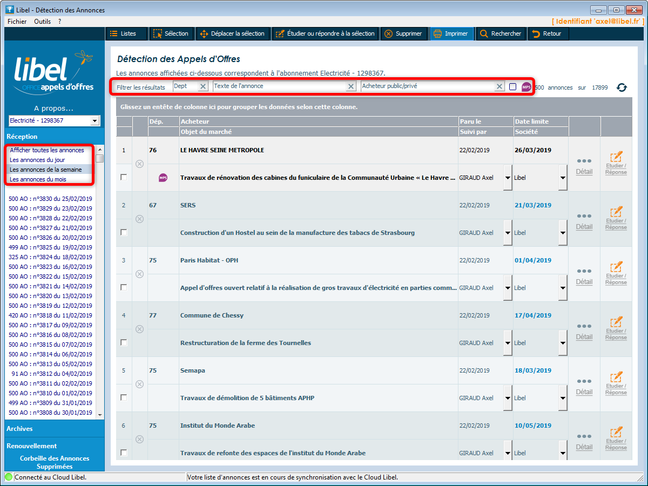Open Détail for Institut du Monde Arabe

(584, 442)
